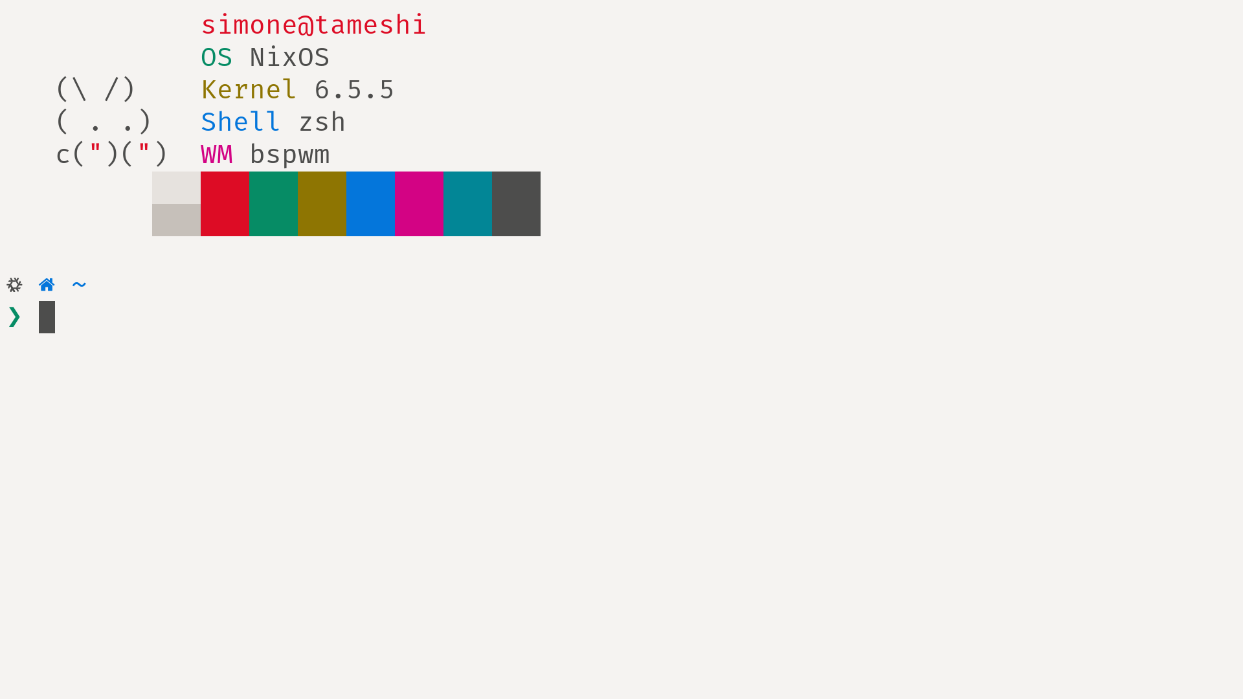Image resolution: width=1243 pixels, height=699 pixels.
Task: Click the red color swatch
Action: pos(225,203)
